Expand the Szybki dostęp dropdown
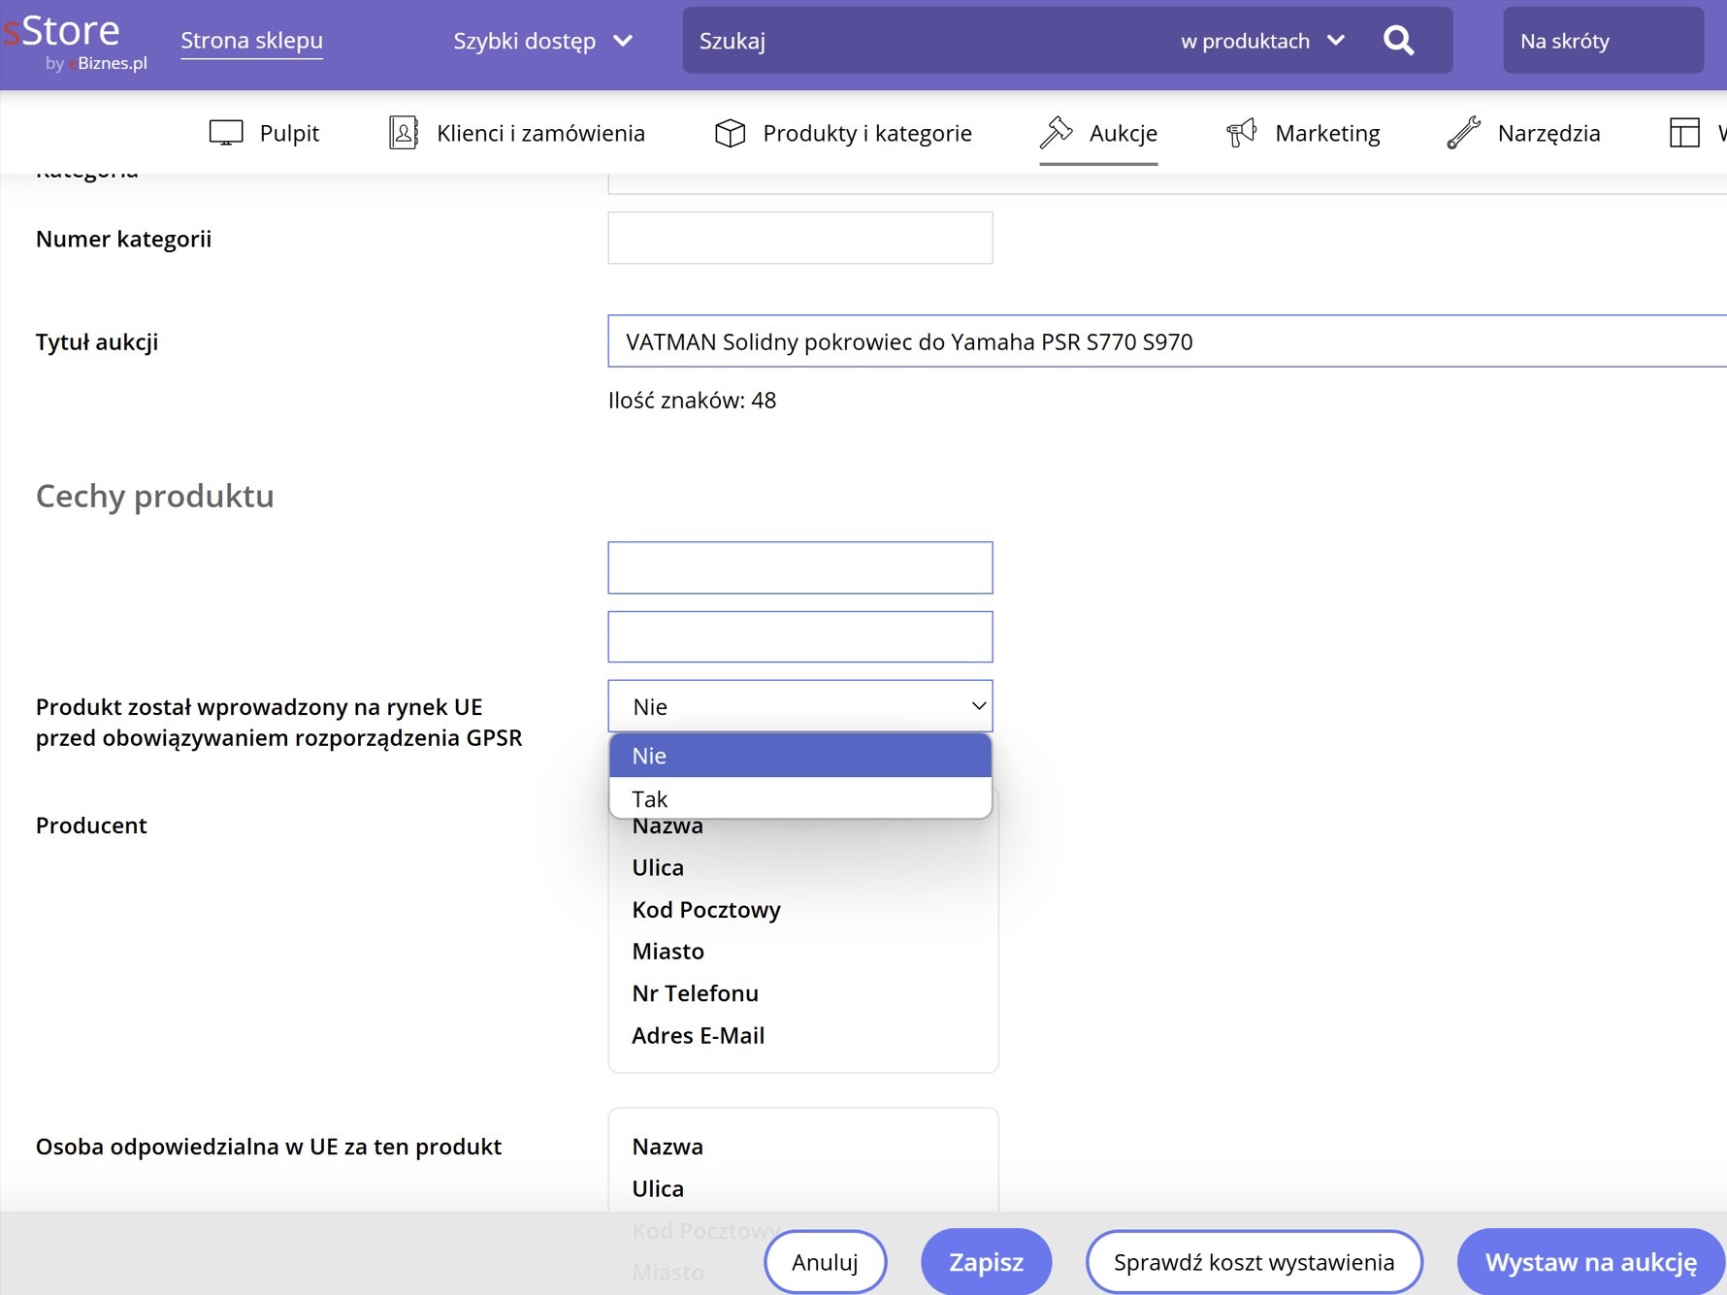 542,41
